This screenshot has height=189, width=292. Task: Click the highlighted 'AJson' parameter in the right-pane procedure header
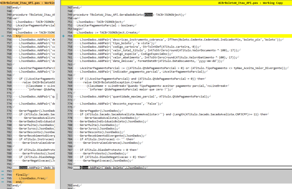149,15
